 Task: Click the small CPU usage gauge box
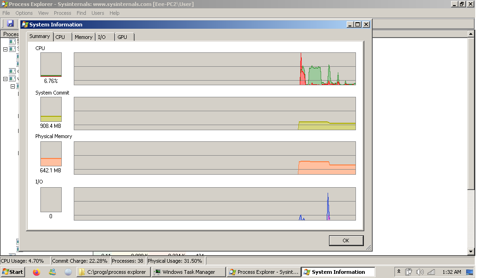click(x=51, y=64)
